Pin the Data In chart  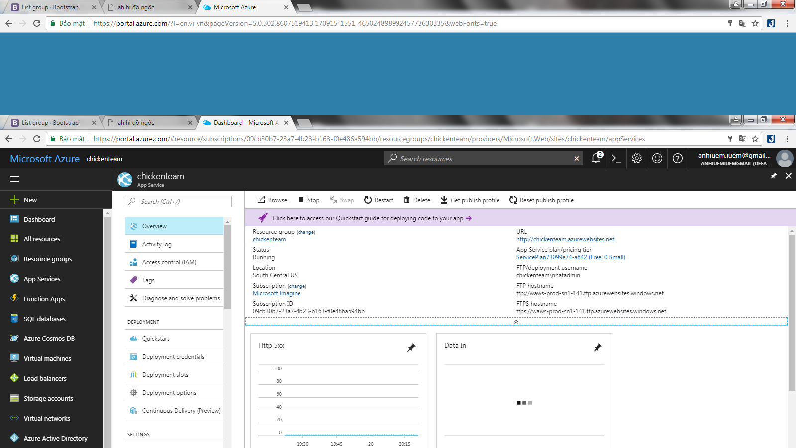(x=597, y=347)
